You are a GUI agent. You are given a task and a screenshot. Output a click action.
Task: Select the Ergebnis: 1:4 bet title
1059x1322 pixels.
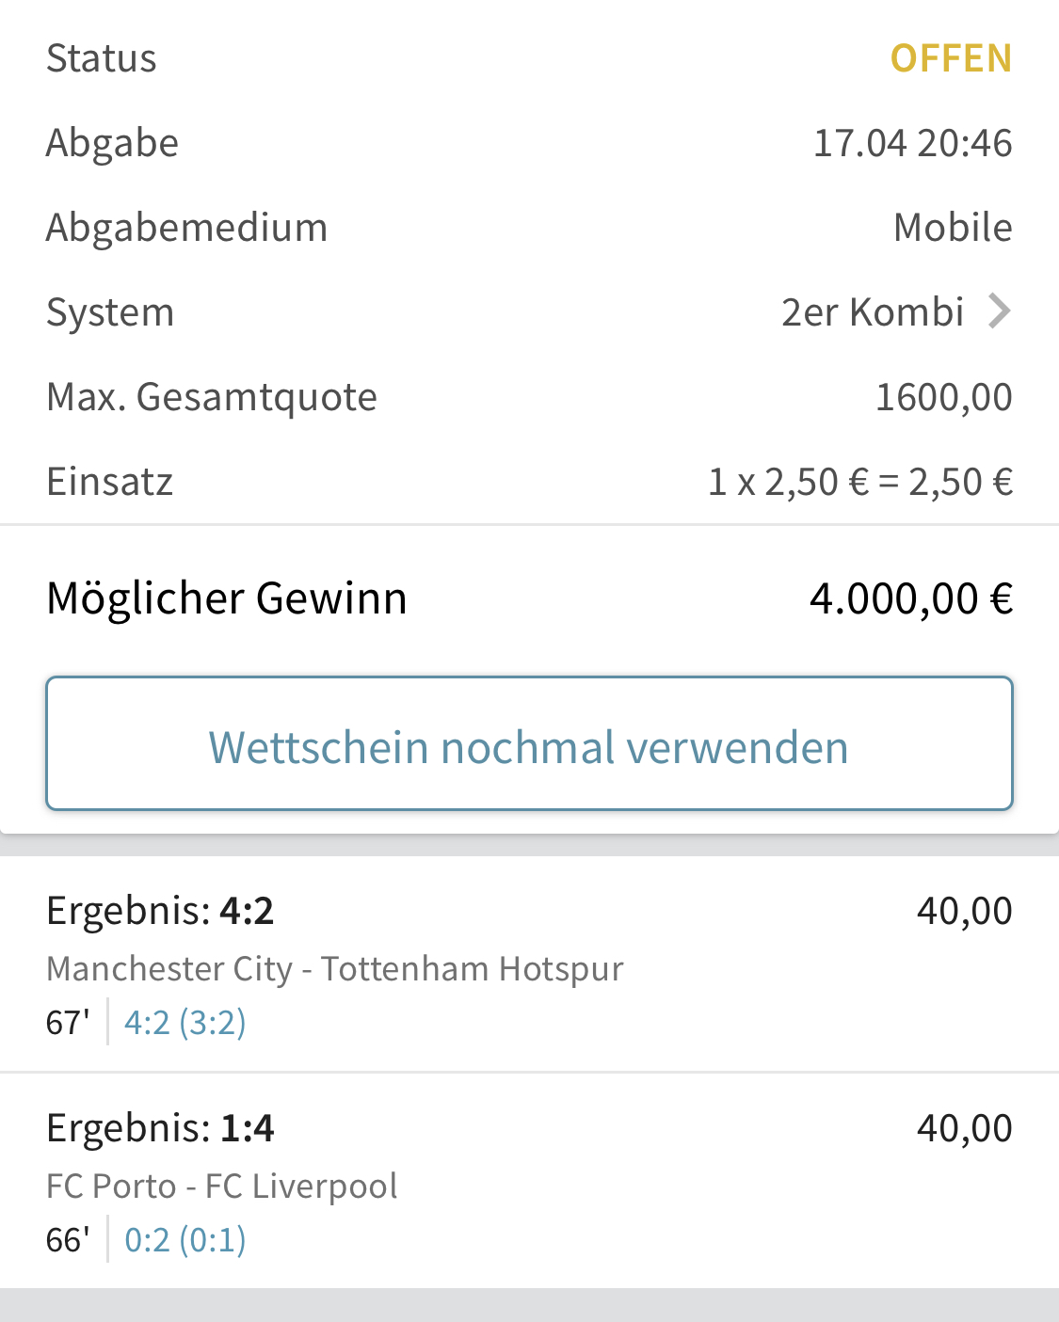[160, 1128]
